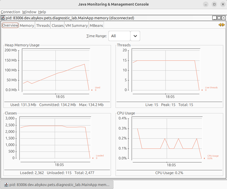227x189 pixels.
Task: Click the Live threads legend marker
Action: click(203, 90)
